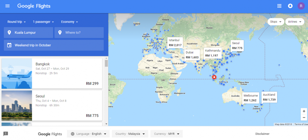
Task: Expand the Round trip dropdown
Action: (17, 22)
